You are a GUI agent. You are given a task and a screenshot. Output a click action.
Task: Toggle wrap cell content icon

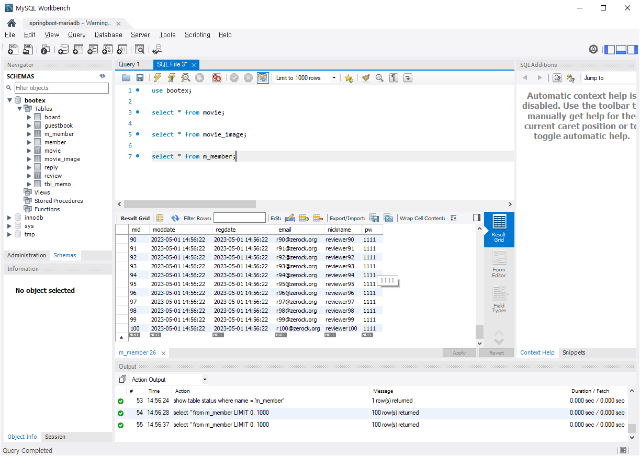coord(453,218)
